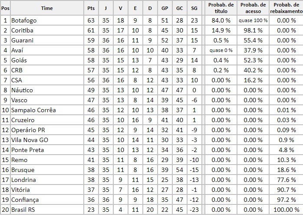Select the Cruzeiro team cell
This screenshot has width=303, height=217.
[47, 120]
